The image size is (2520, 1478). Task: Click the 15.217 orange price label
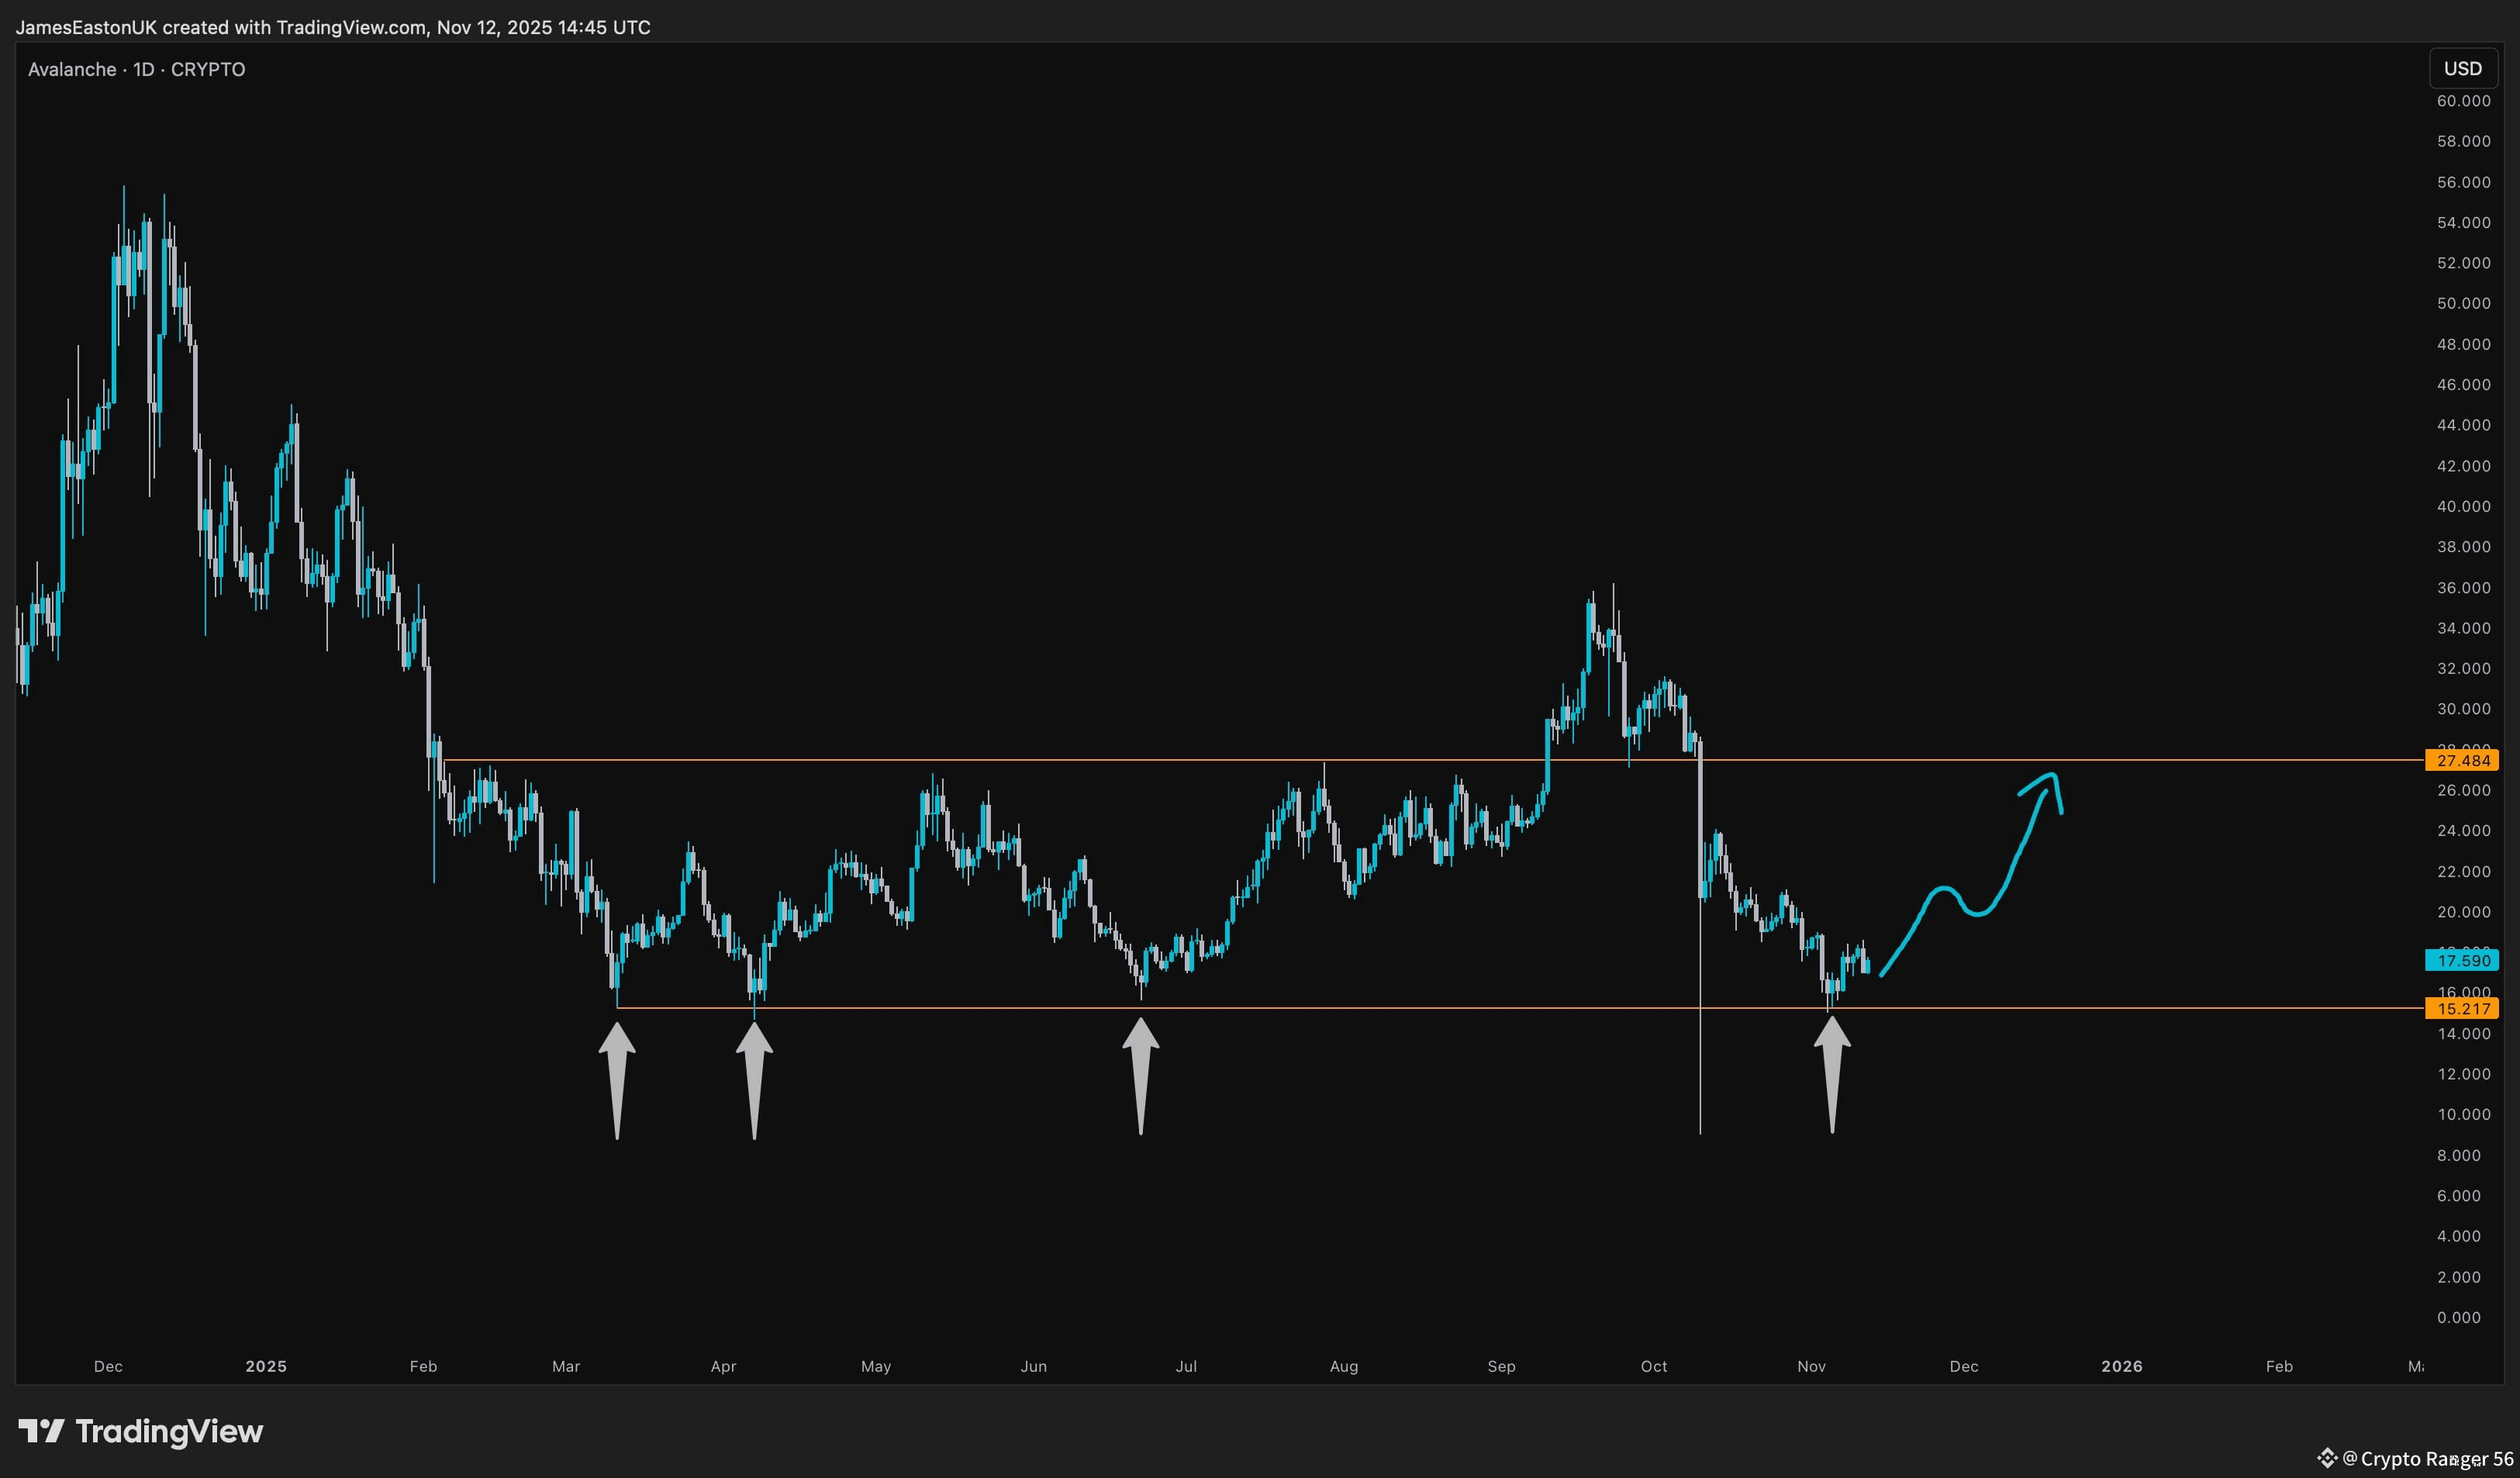point(2462,1008)
